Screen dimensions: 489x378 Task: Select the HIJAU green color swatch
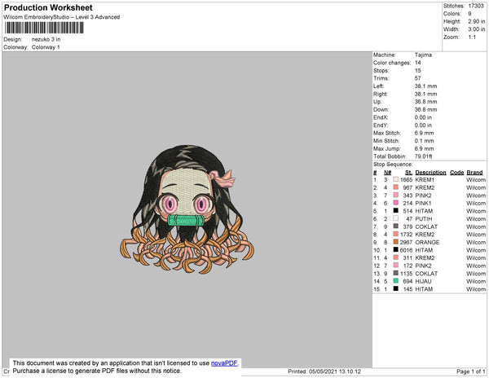[x=396, y=281]
